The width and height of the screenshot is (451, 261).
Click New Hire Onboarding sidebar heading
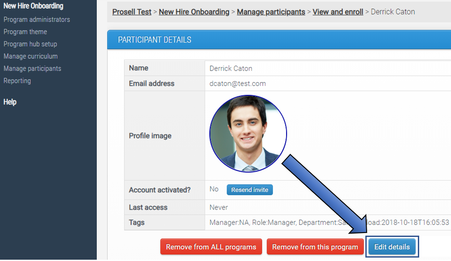(33, 6)
